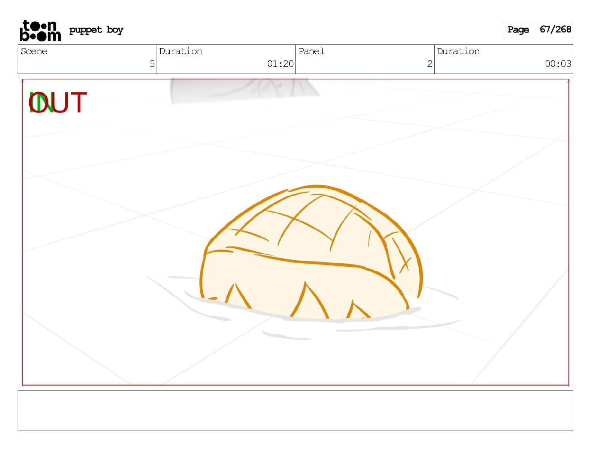
Task: Click the 'Panel' header label
Action: [311, 52]
